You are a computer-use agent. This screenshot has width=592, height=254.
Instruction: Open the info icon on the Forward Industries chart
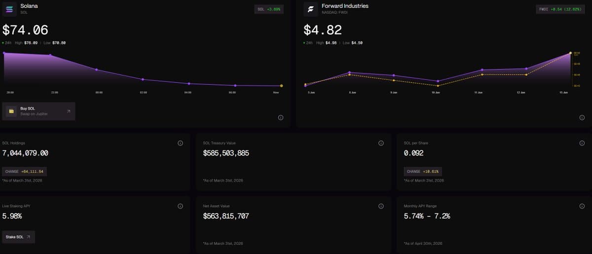[x=582, y=117]
